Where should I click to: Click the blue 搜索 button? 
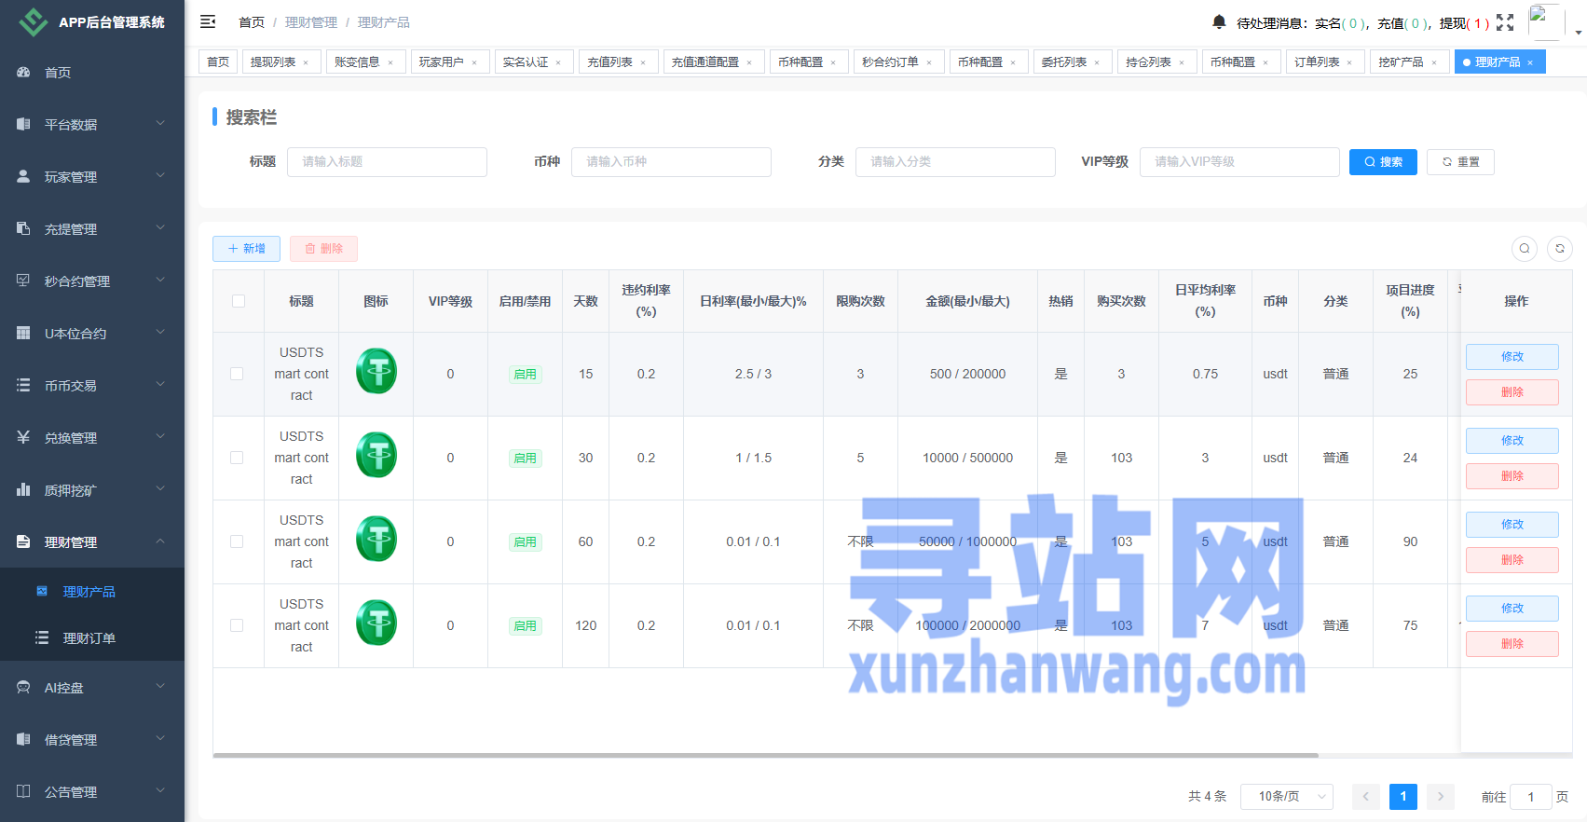click(1383, 162)
